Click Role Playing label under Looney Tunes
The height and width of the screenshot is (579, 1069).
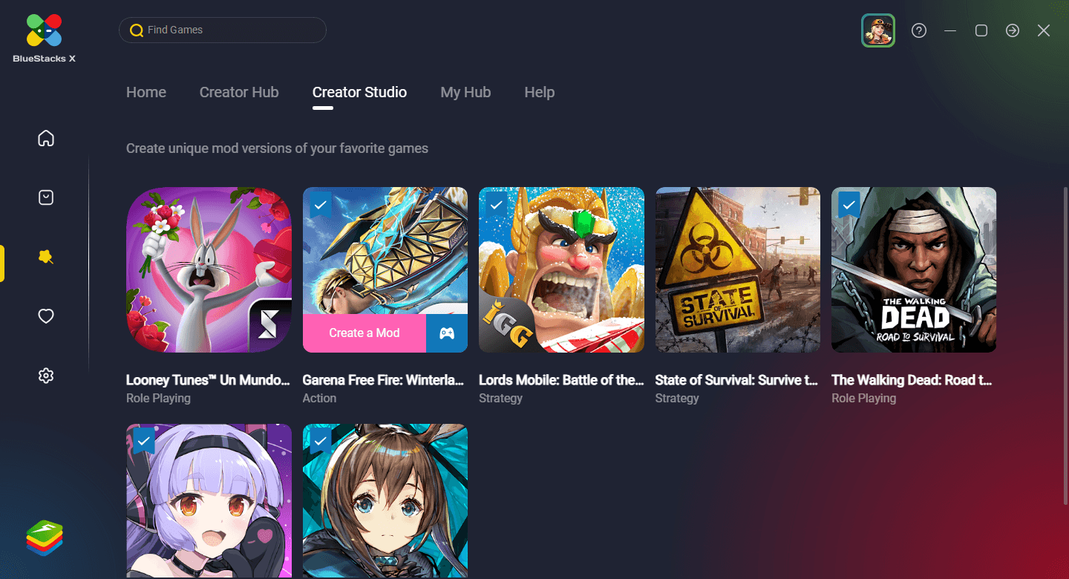click(158, 399)
